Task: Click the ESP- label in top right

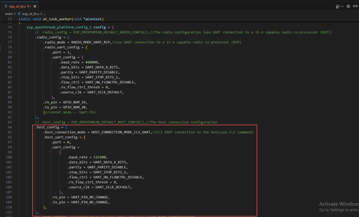Action: [x=356, y=6]
